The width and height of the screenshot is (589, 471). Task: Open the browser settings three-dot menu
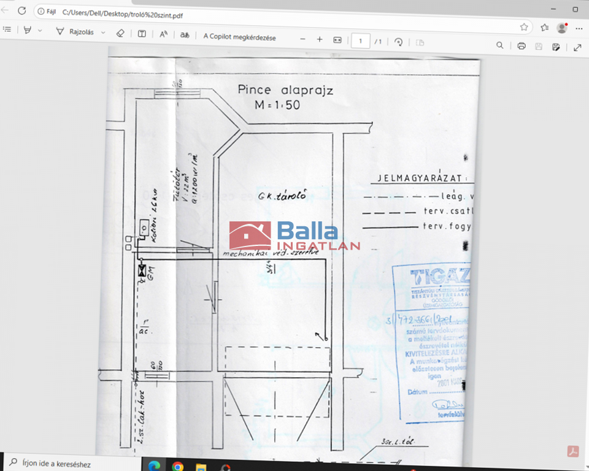[579, 28]
